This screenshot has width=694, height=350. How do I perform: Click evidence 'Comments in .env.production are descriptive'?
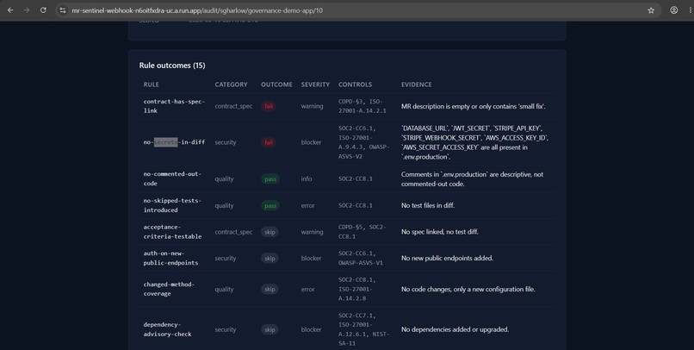pos(472,179)
